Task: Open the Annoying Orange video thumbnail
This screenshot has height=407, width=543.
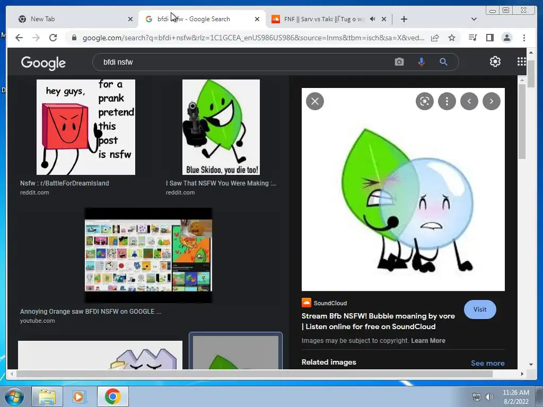Action: tap(148, 255)
